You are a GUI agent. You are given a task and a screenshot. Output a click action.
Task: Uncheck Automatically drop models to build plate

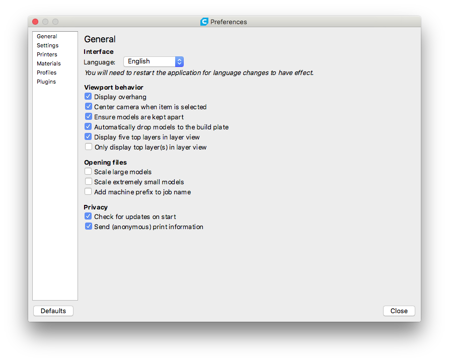(89, 127)
